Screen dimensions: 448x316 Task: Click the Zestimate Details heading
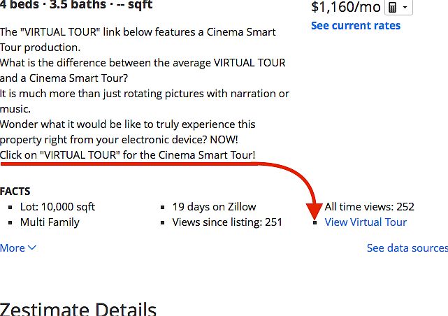coord(78,309)
